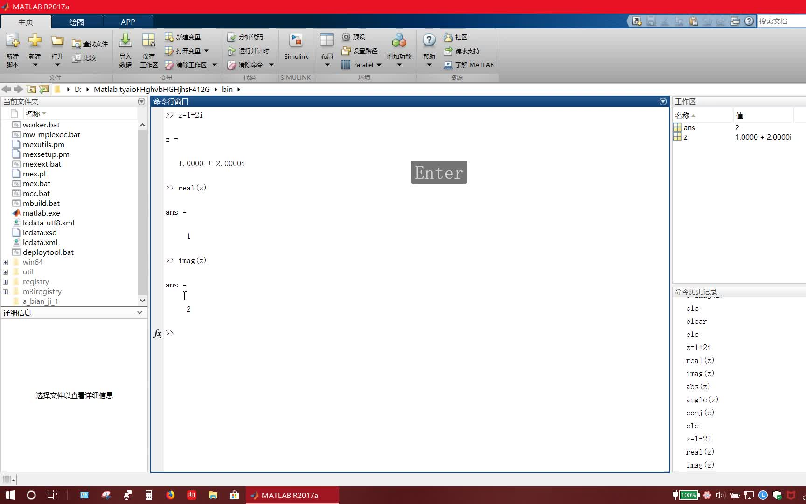Click Request Support (请求支持)
806x504 pixels.
click(x=462, y=51)
